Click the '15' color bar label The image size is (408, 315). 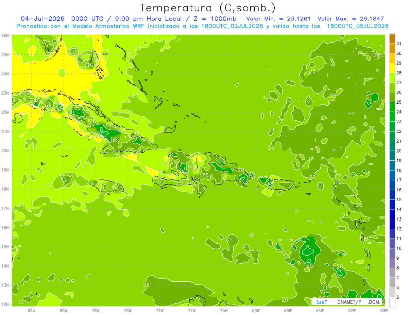coord(399,199)
